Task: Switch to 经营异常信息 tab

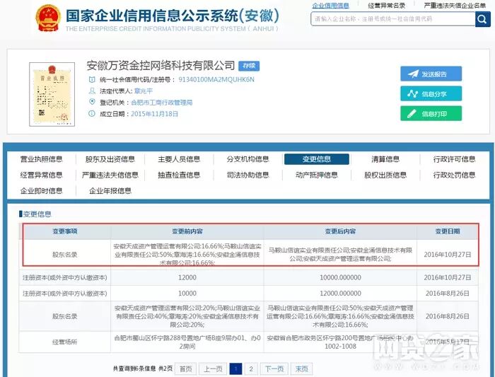Action: pyautogui.click(x=41, y=175)
